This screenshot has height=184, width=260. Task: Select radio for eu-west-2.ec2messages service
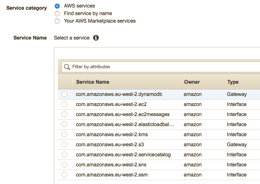pos(64,114)
